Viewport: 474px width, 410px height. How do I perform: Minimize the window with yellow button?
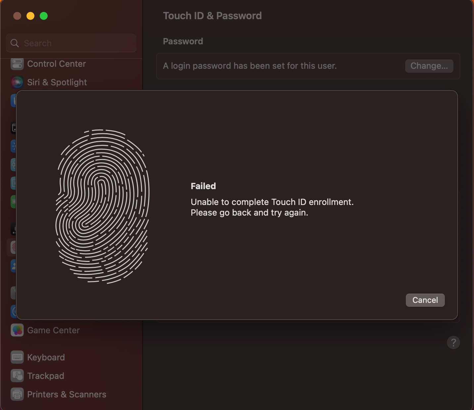tap(30, 16)
